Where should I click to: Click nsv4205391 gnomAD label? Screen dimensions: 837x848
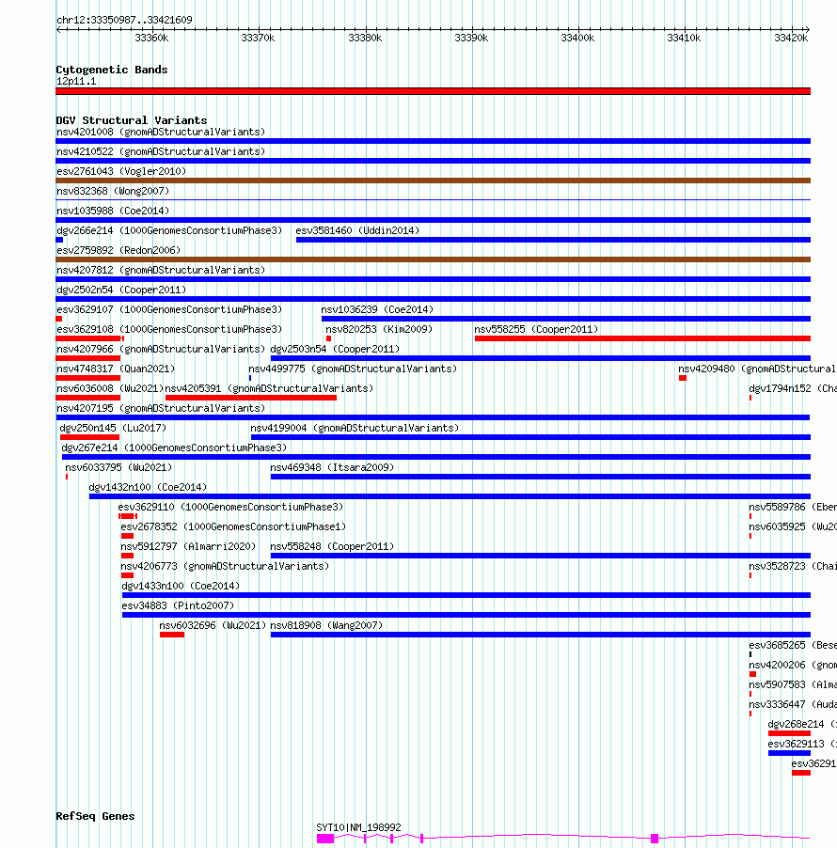click(x=269, y=388)
